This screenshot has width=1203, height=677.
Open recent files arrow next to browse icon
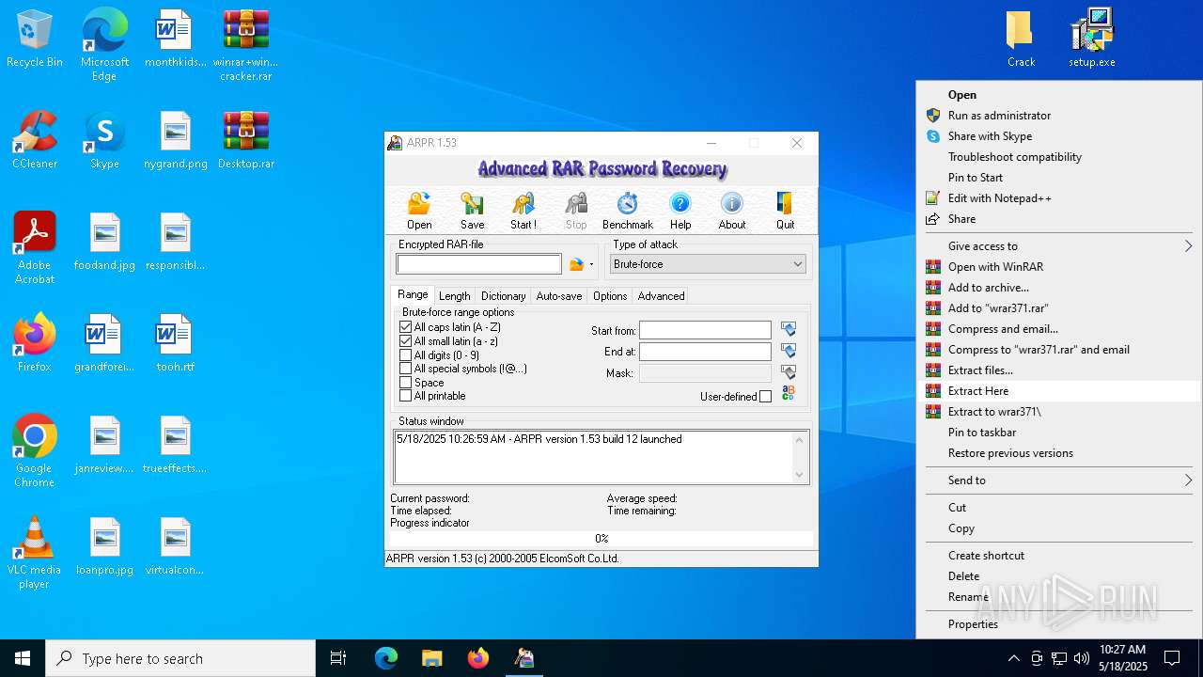pos(591,265)
